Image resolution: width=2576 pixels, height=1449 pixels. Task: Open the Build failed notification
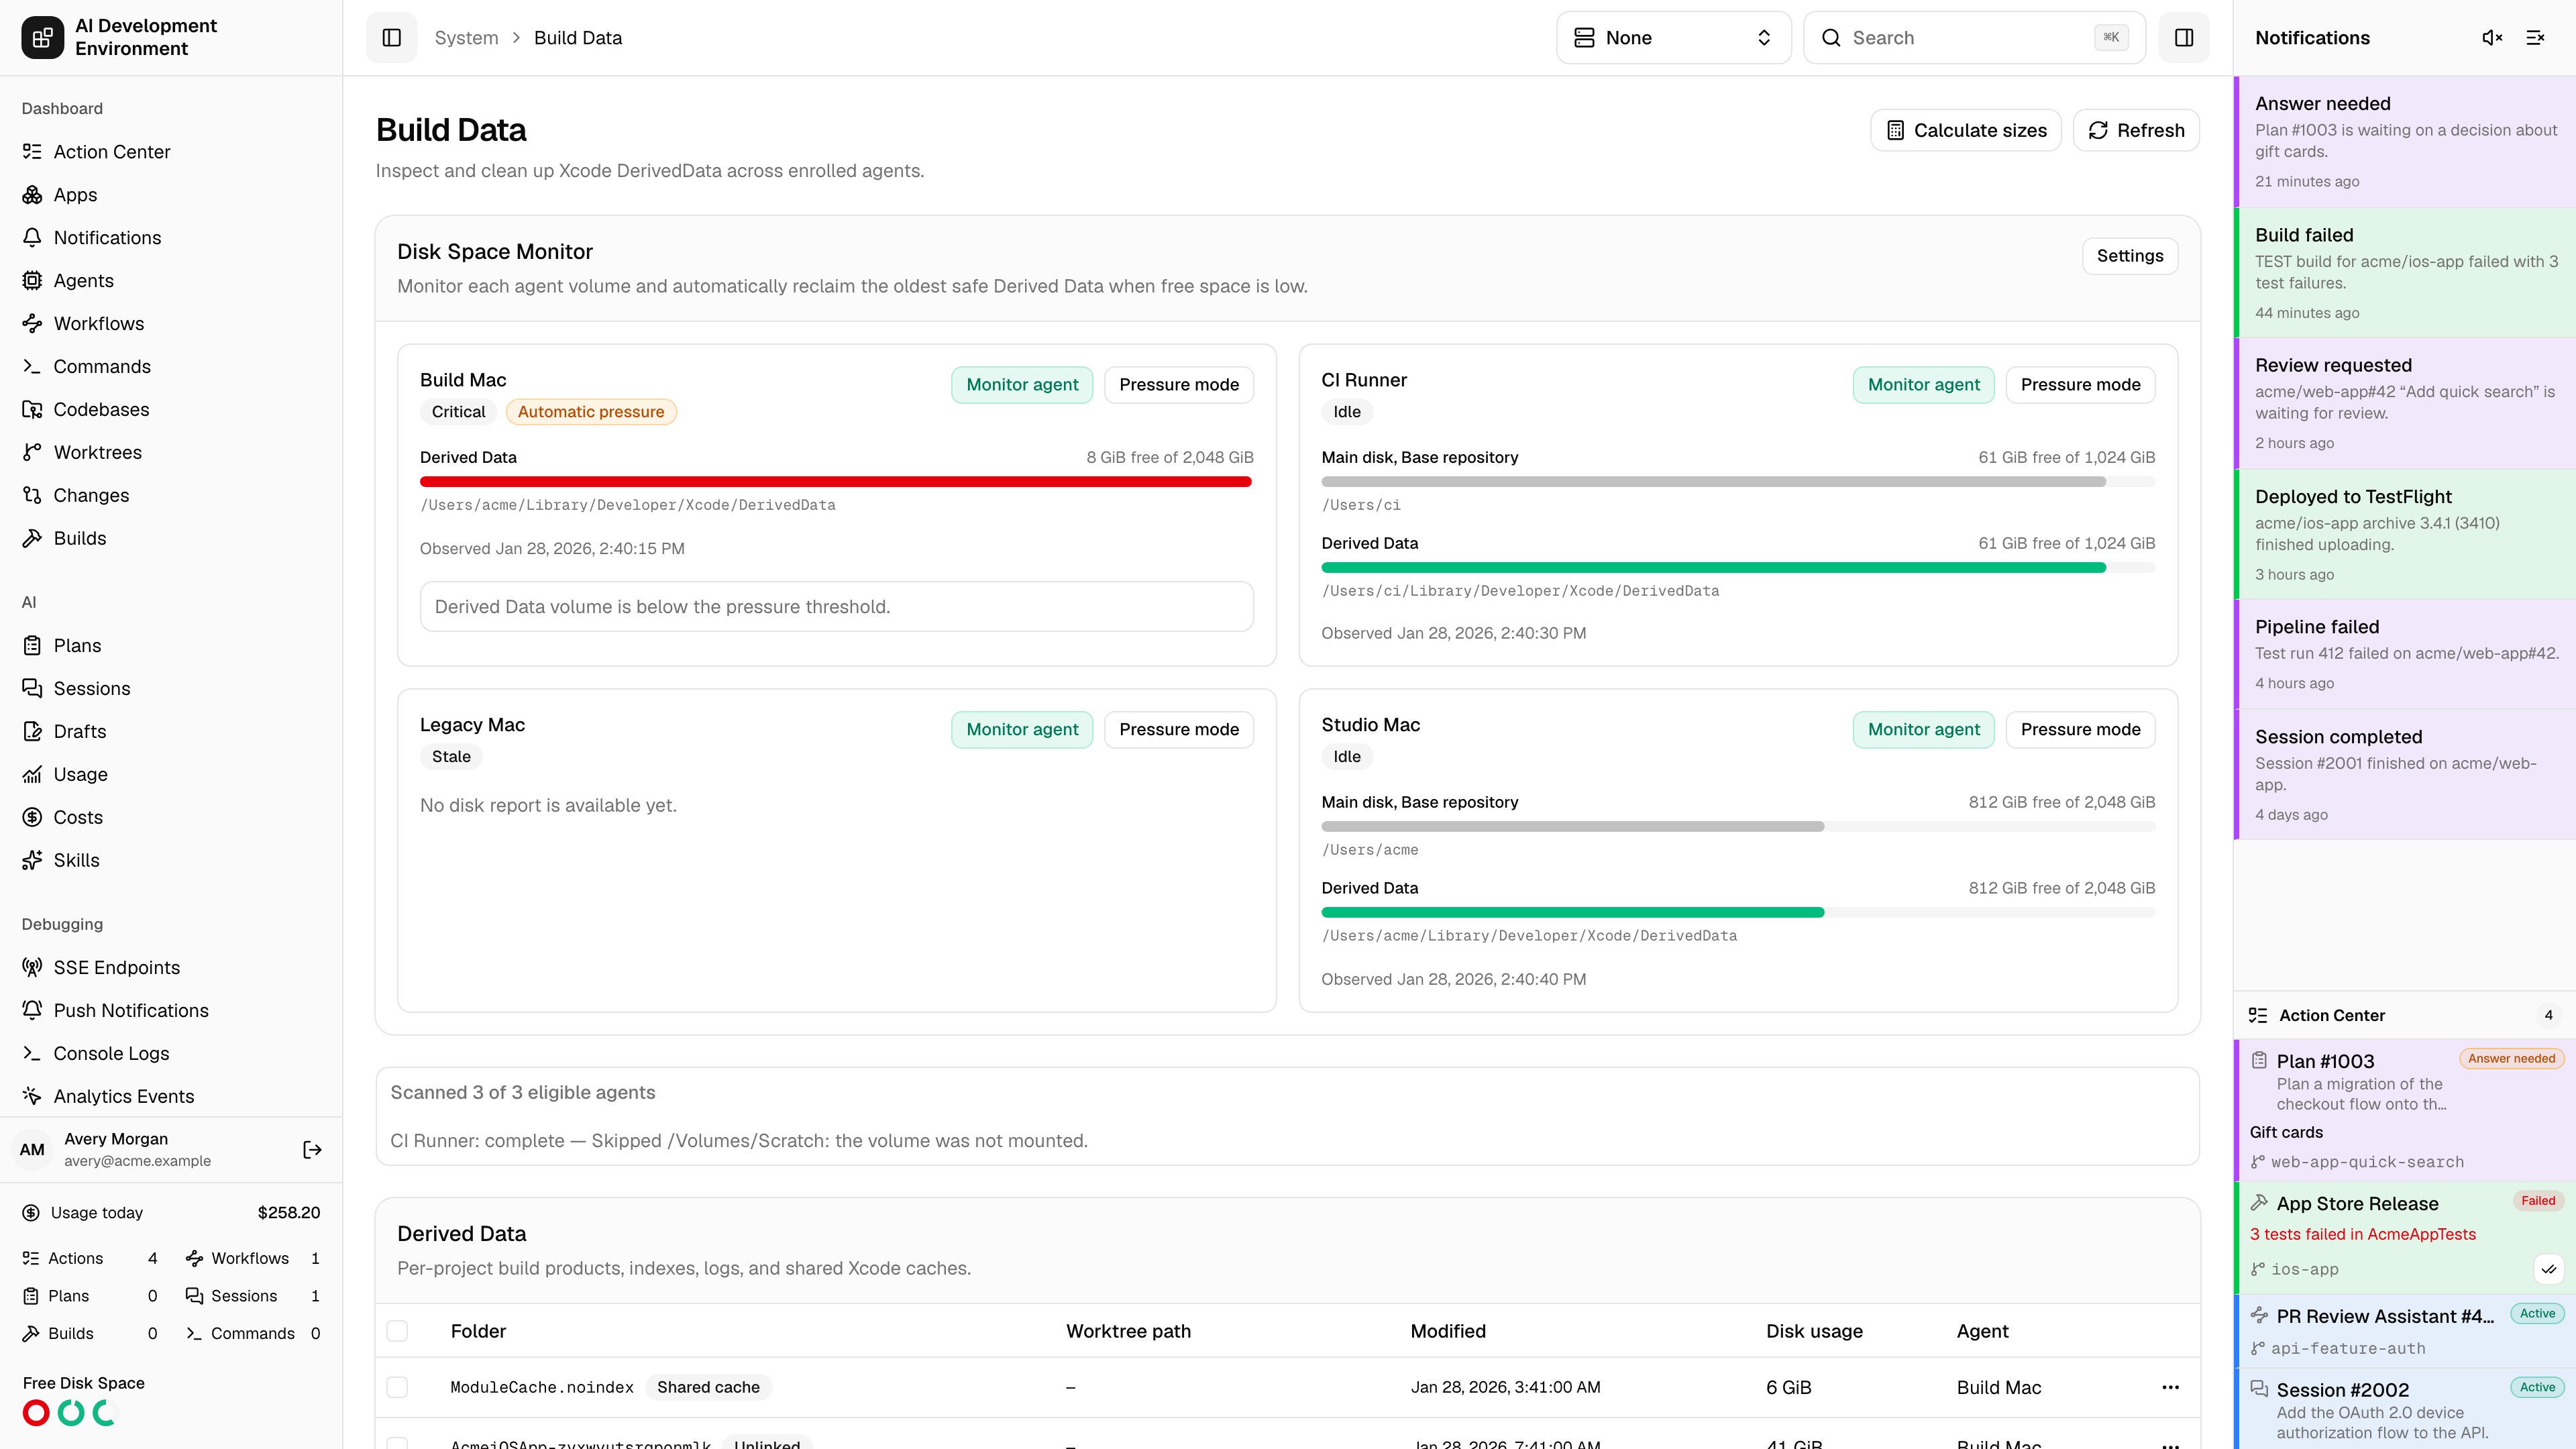pos(2405,273)
